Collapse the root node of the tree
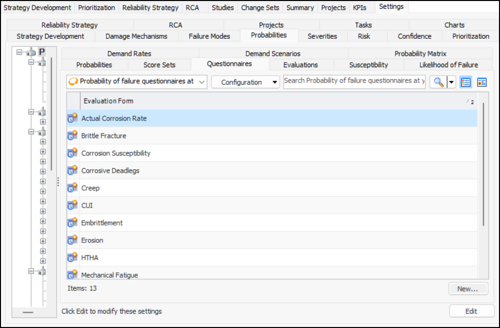Viewport: 500px width, 328px height. [19, 52]
